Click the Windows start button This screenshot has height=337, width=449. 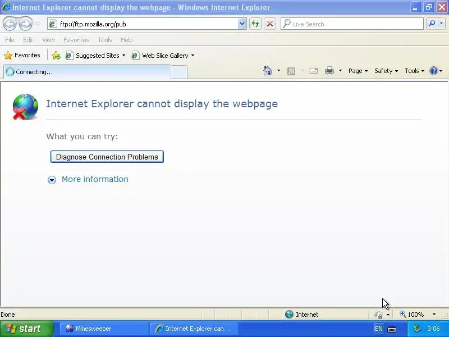point(26,329)
